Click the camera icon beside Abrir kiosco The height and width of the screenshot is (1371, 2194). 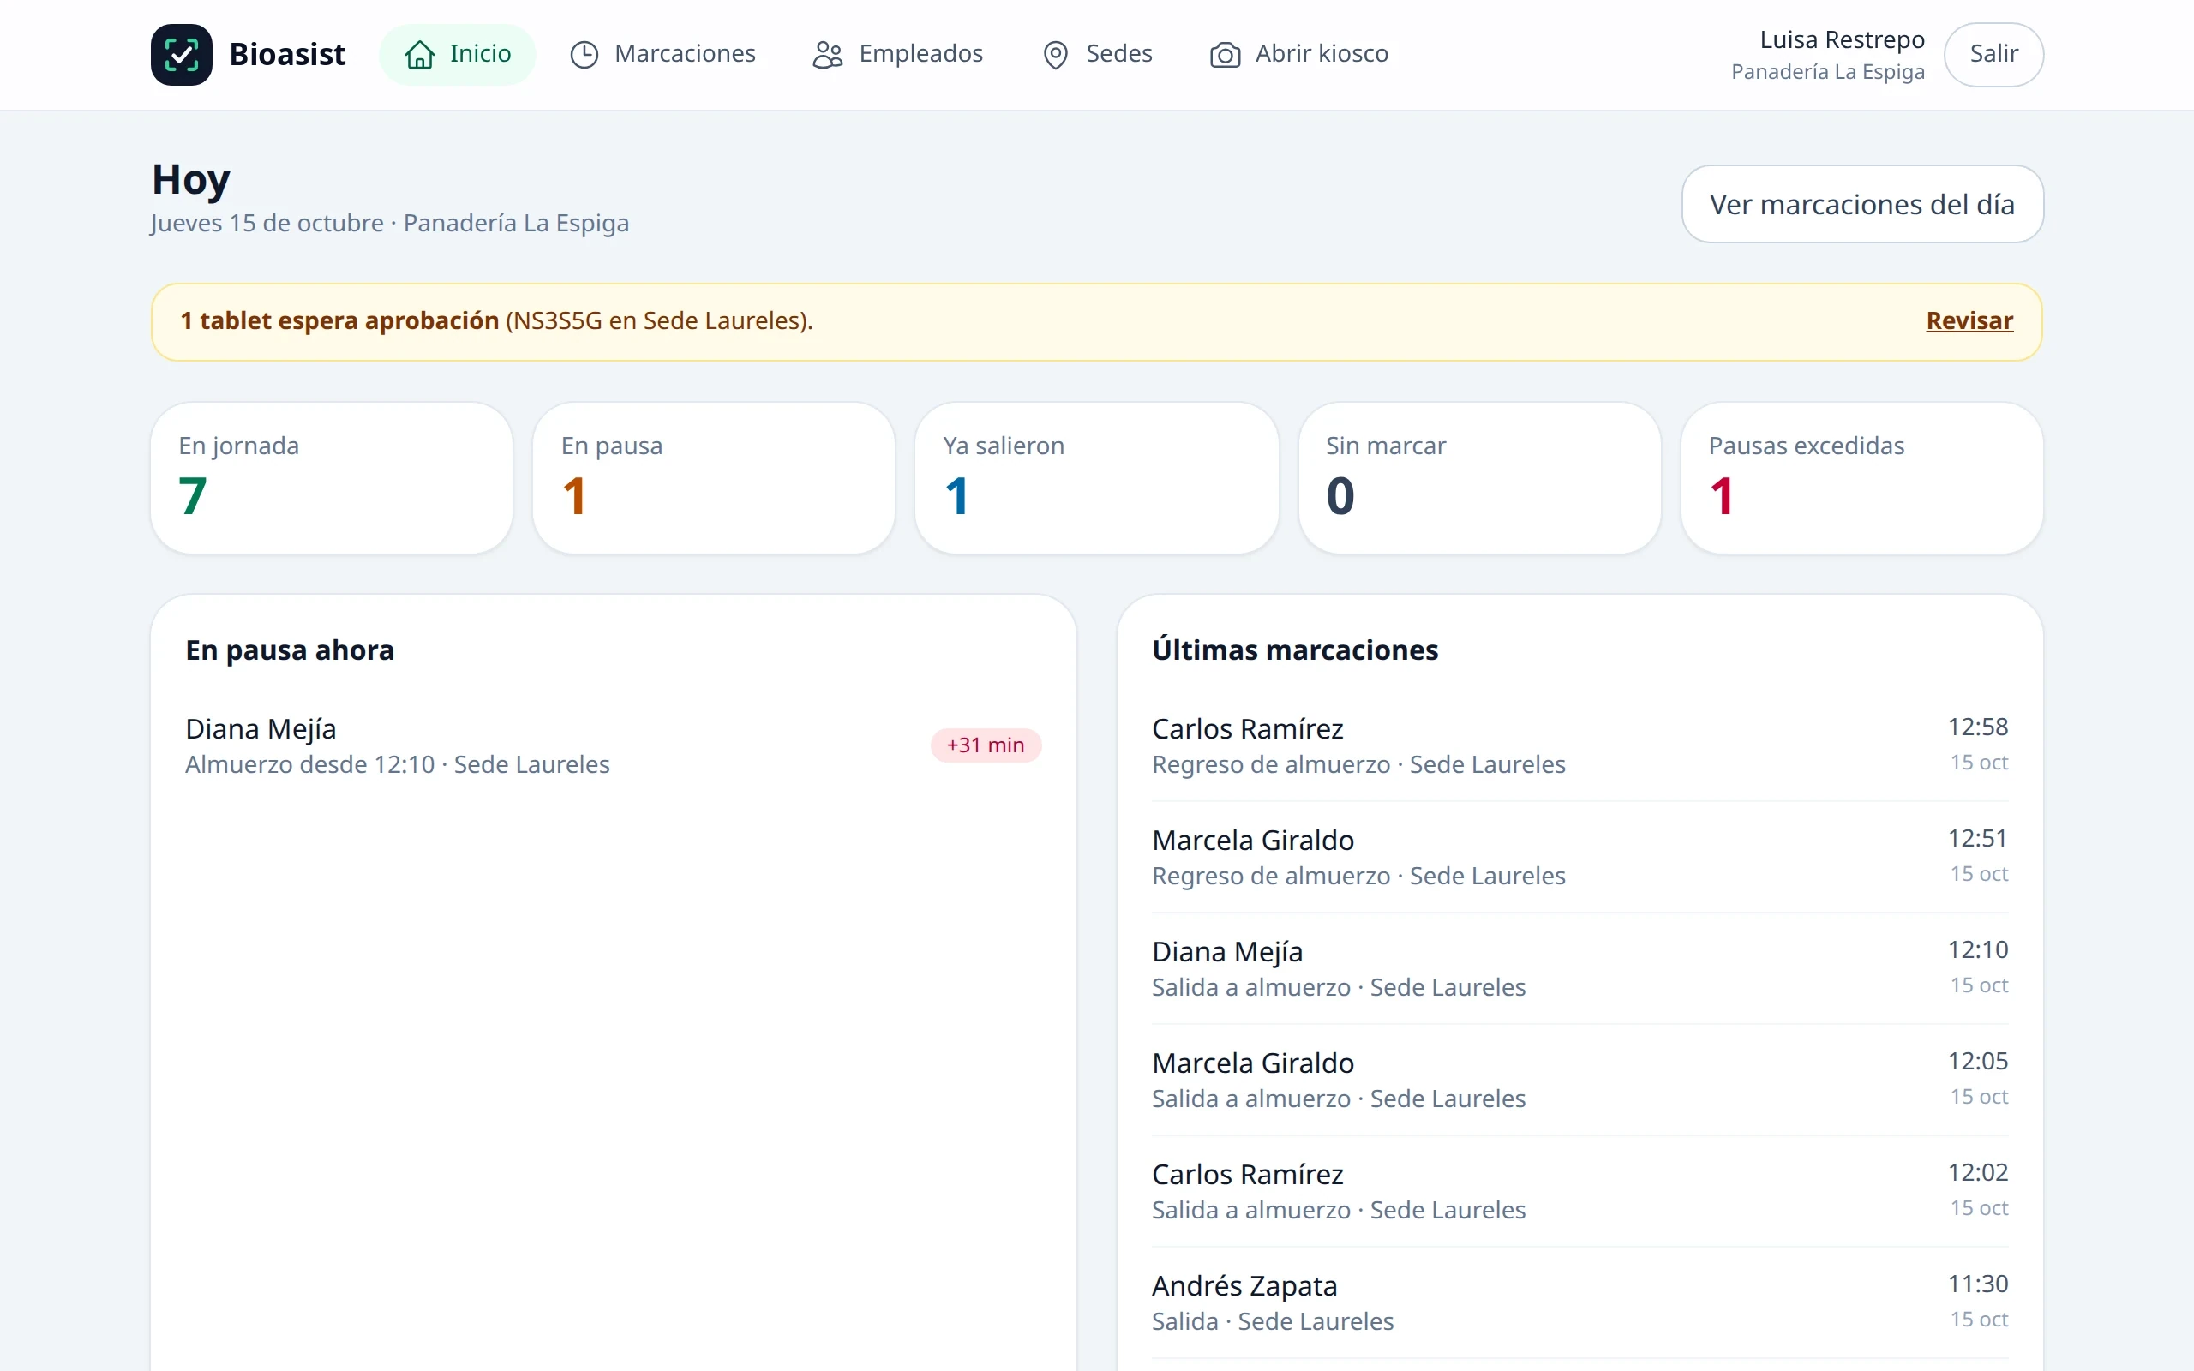(x=1225, y=54)
